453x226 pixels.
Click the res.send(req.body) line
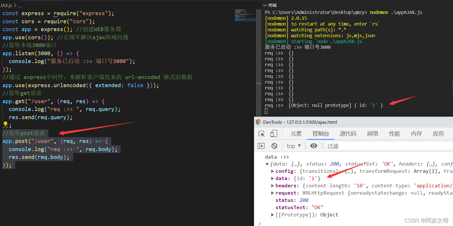[39, 157]
